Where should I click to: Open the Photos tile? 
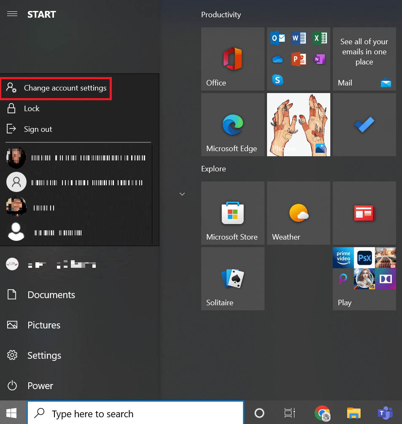(x=299, y=125)
